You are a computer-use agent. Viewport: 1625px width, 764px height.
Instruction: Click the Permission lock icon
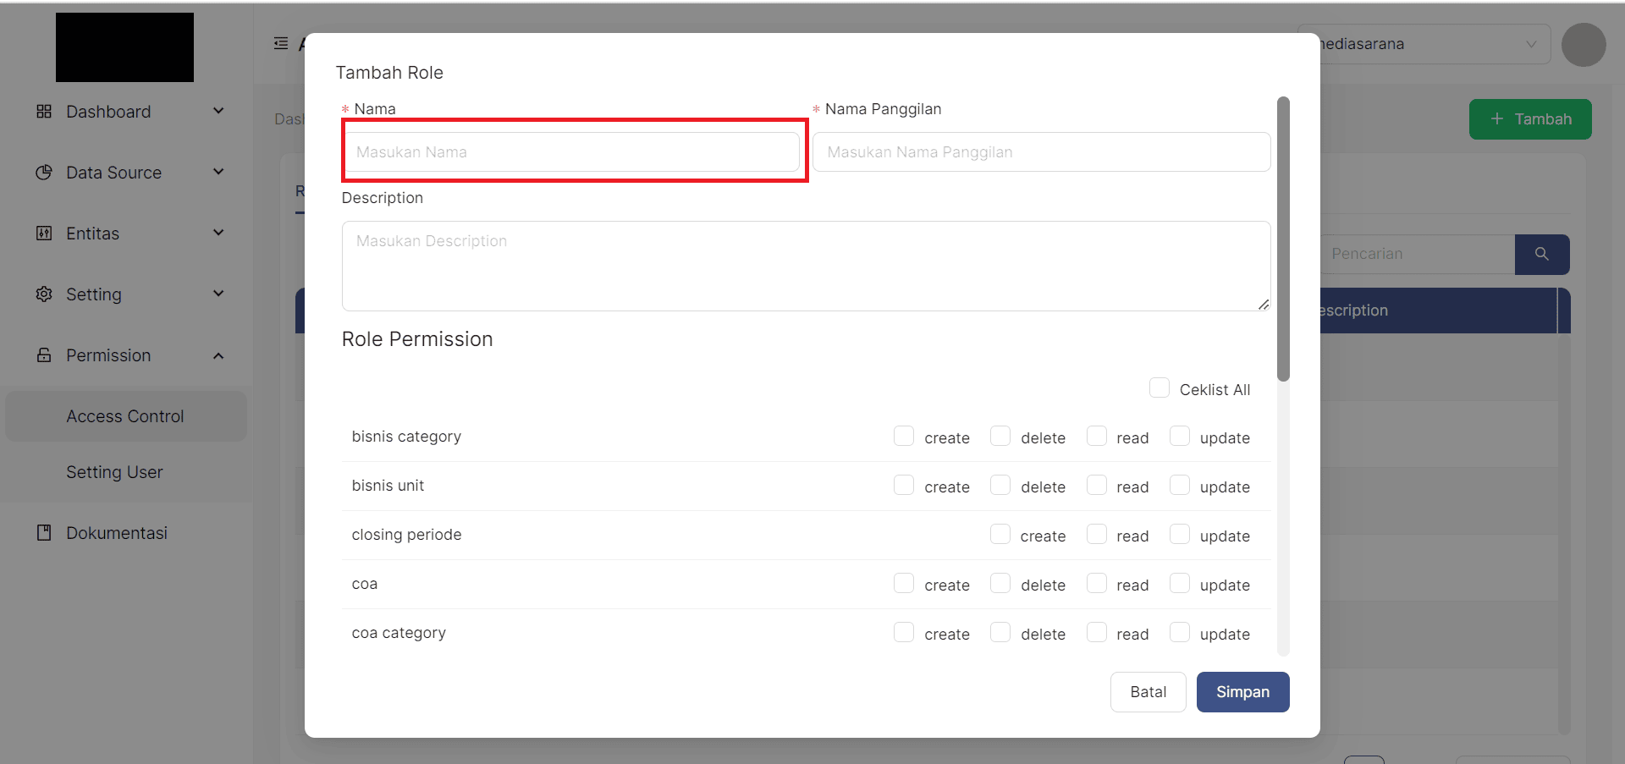(44, 355)
